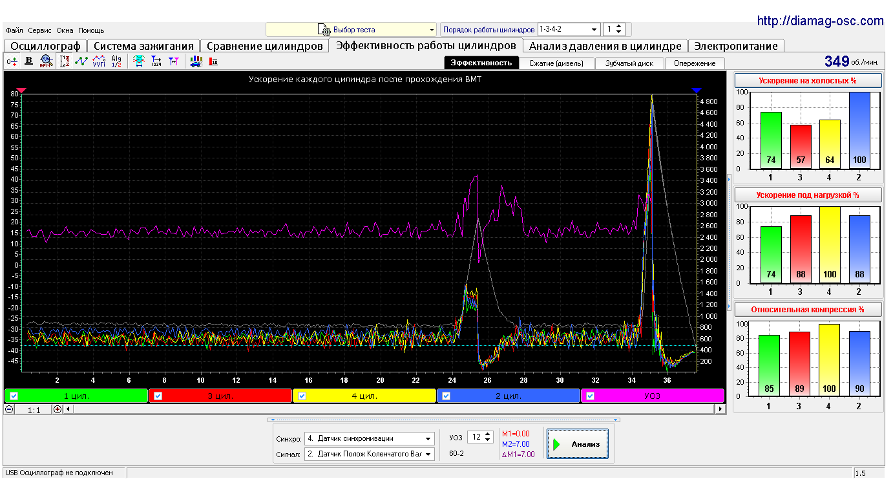Click the idle acceleration bar for cylinder 2
The width and height of the screenshot is (893, 481).
point(859,131)
